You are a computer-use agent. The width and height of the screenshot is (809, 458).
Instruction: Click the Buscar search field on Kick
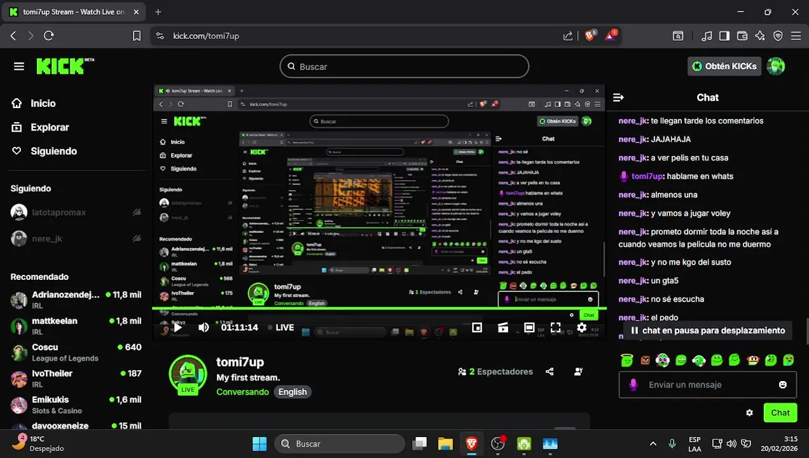pos(405,66)
